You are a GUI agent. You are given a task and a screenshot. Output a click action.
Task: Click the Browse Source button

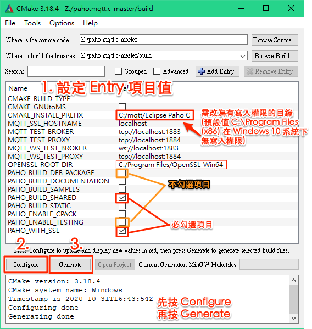275,40
